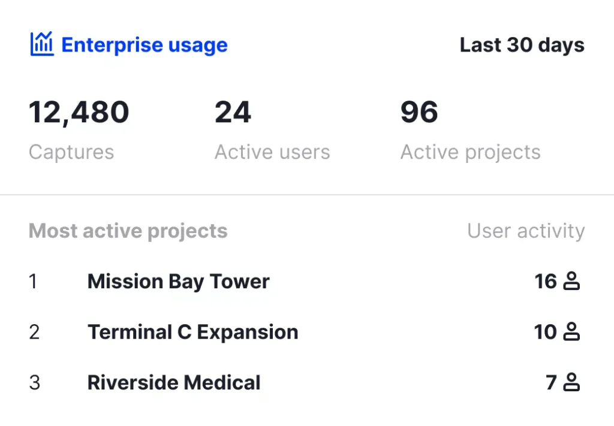Click the Captures label
This screenshot has height=426, width=614.
(x=71, y=152)
